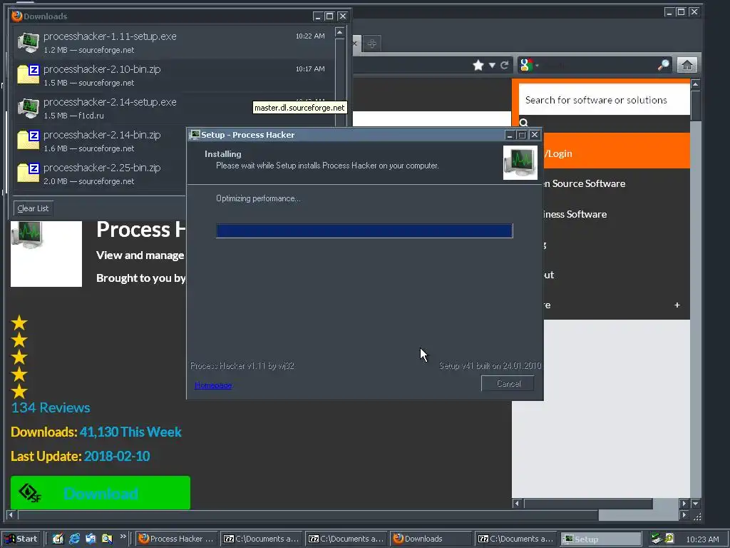Click the 41,130 This Week downloads text

pos(130,432)
